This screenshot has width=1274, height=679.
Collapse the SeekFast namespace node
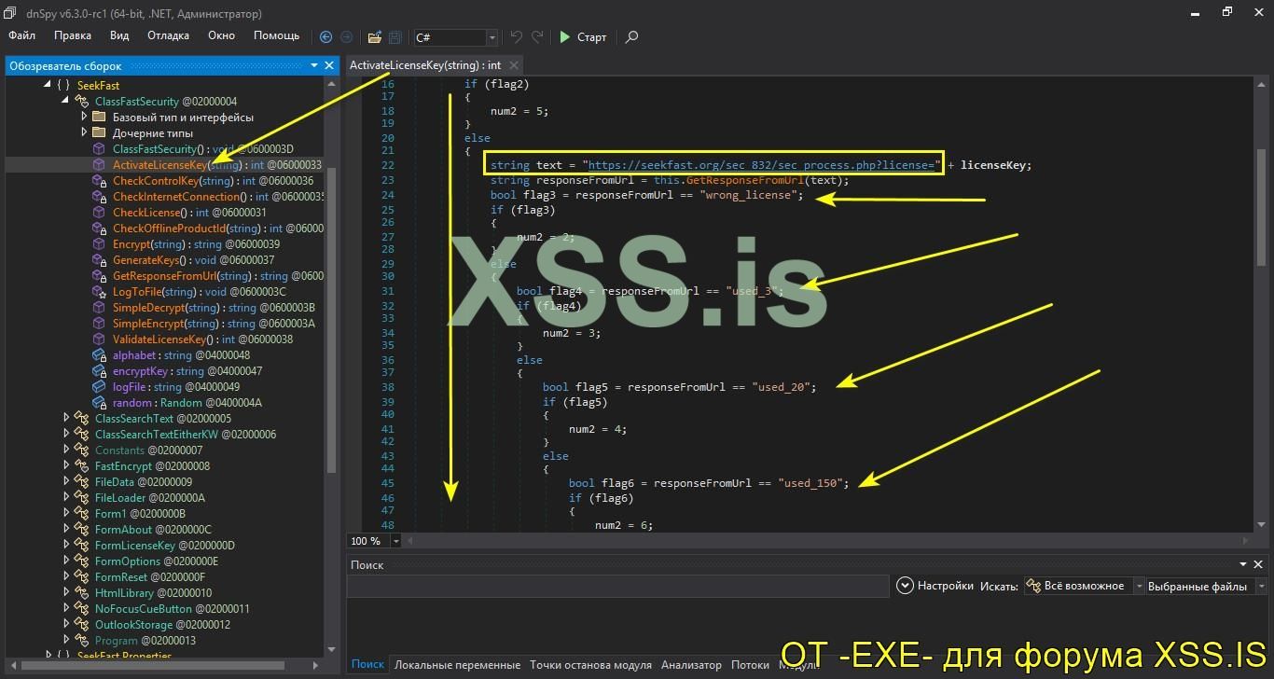[48, 86]
